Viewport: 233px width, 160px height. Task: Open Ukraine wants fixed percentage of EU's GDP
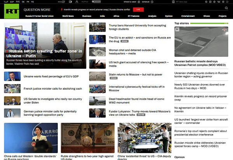point(51,77)
